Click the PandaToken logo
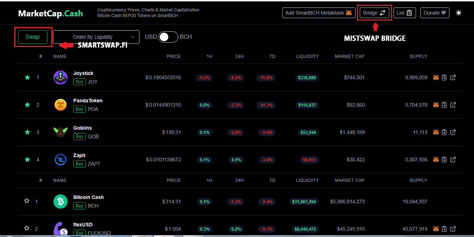474x237 pixels. point(60,105)
